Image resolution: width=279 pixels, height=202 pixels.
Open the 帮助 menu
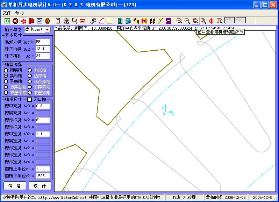pyautogui.click(x=19, y=13)
